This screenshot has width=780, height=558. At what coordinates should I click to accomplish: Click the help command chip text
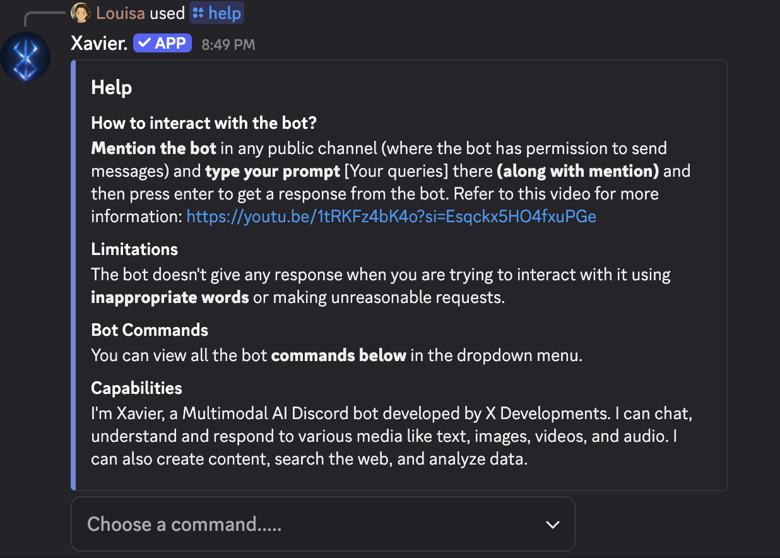click(225, 13)
